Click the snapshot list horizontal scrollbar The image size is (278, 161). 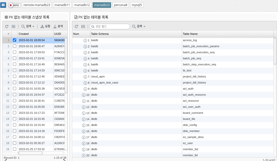(30, 153)
